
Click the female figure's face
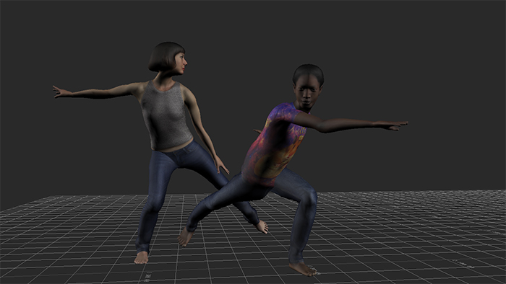[x=180, y=63]
